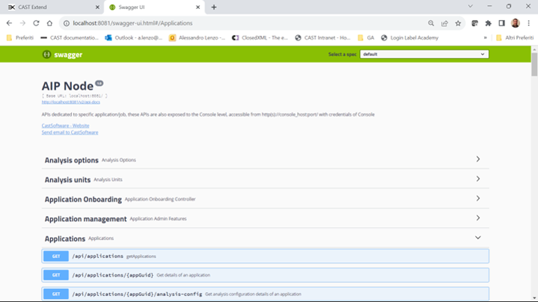Open Alessandro Lenzo bookmark
Image resolution: width=538 pixels, height=302 pixels.
tap(198, 37)
